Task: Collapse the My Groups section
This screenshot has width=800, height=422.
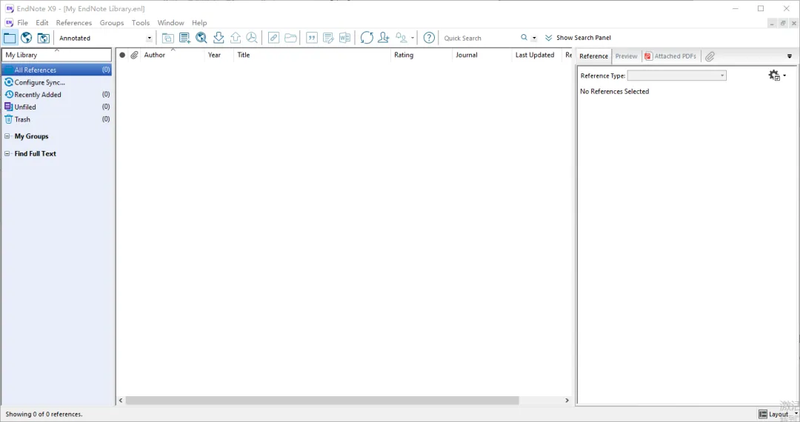Action: [x=7, y=136]
